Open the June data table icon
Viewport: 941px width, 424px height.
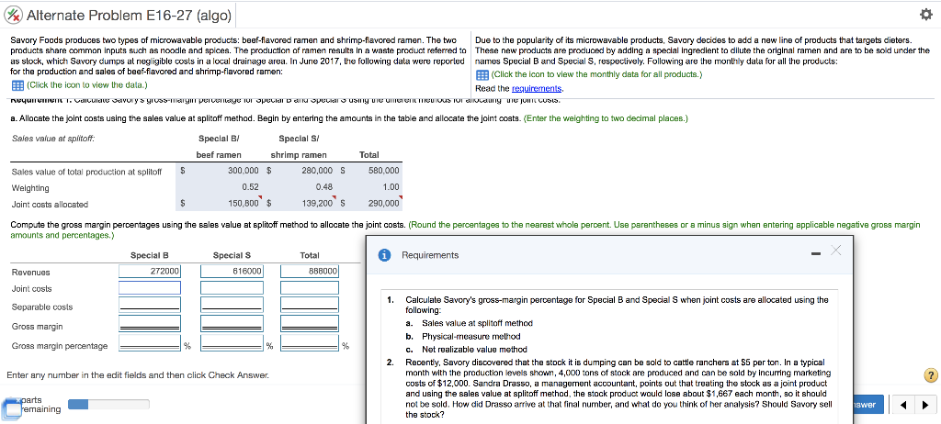click(17, 84)
